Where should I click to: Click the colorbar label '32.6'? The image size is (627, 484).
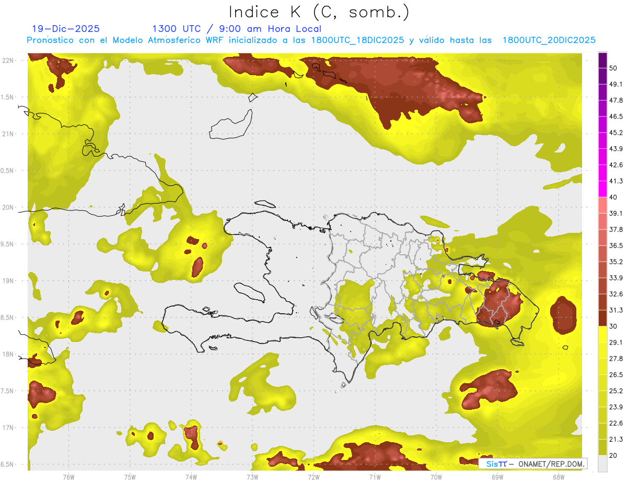[616, 294]
